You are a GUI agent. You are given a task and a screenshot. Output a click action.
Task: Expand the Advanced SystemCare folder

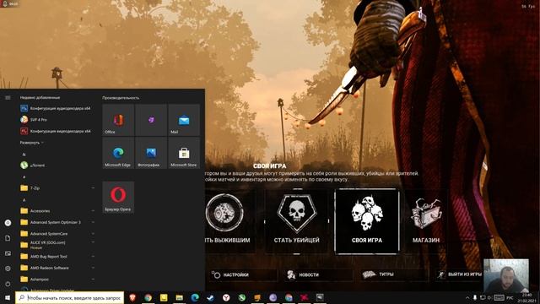coord(57,234)
